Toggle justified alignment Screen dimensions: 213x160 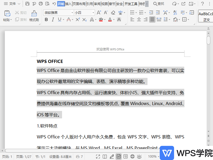click(x=152, y=19)
